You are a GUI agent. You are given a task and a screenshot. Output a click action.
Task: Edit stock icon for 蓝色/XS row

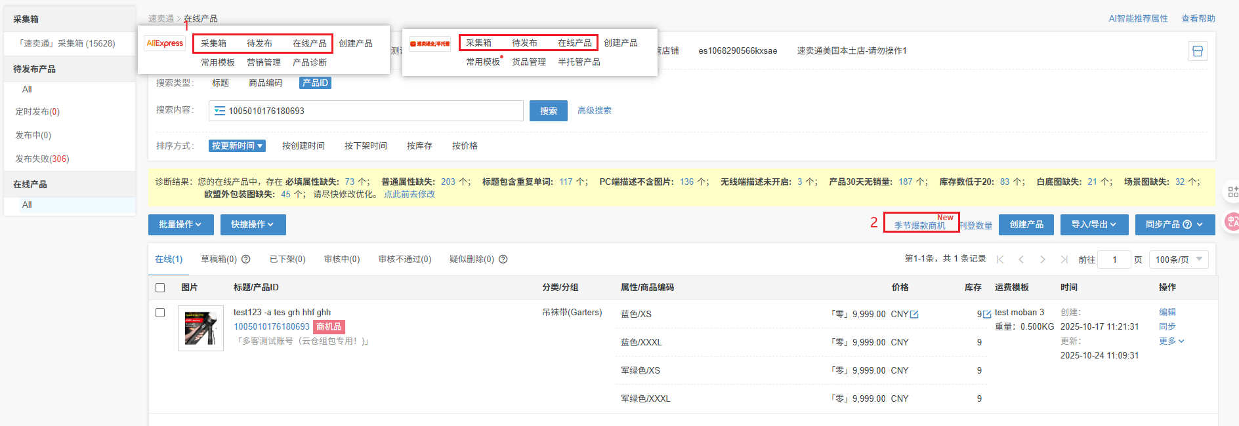click(x=987, y=315)
